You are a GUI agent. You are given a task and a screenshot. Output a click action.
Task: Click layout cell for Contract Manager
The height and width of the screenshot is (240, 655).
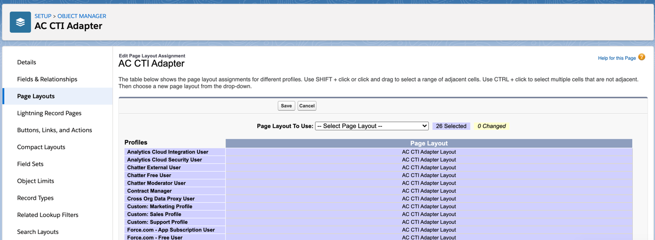429,191
